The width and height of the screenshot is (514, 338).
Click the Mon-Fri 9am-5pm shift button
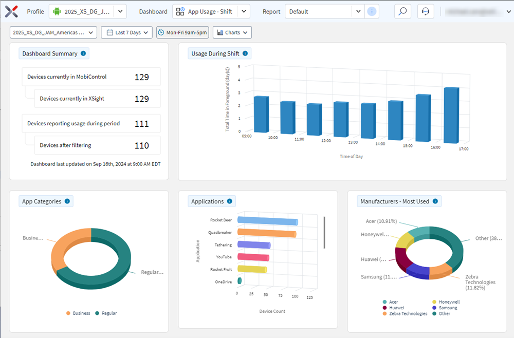tap(182, 32)
